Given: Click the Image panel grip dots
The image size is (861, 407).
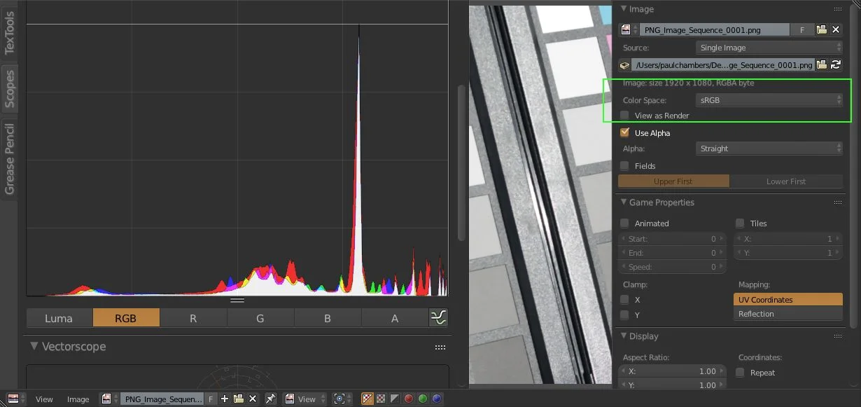Looking at the screenshot, I should 838,9.
